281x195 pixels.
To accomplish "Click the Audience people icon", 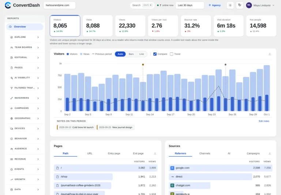I will pyautogui.click(x=11, y=149).
